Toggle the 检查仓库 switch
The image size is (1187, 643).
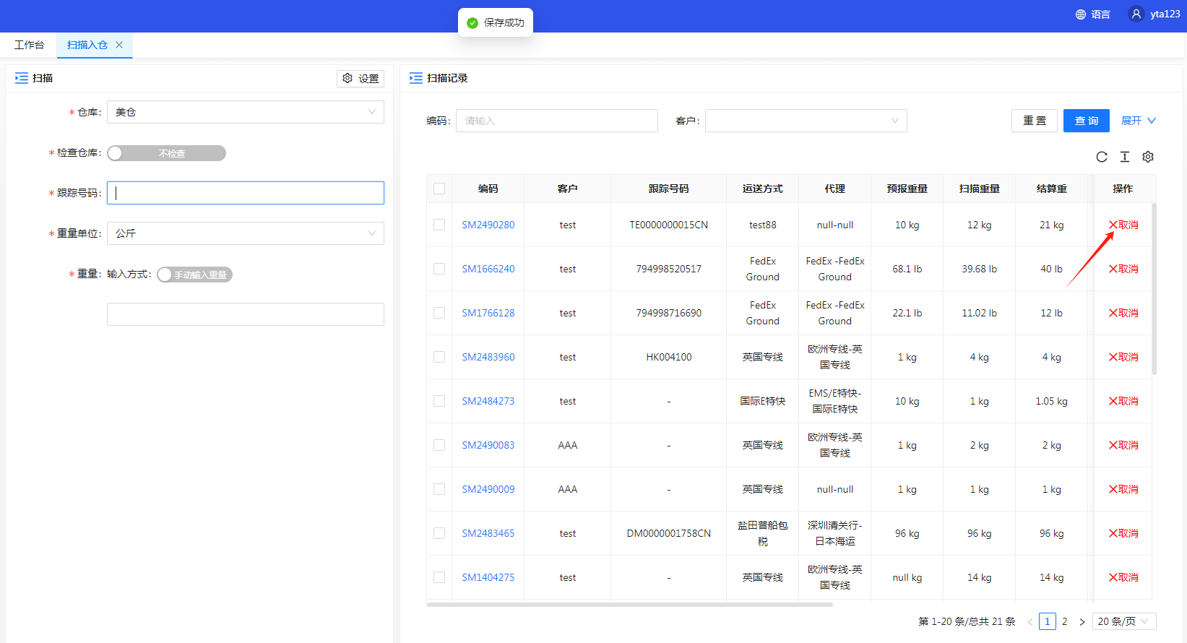(167, 153)
